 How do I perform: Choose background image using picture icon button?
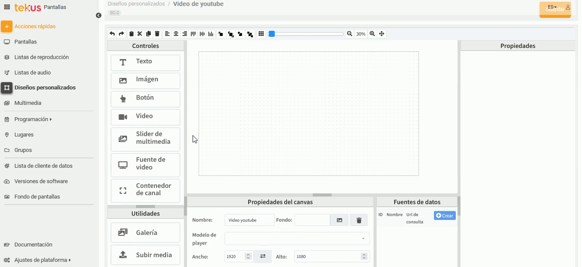[x=339, y=220]
